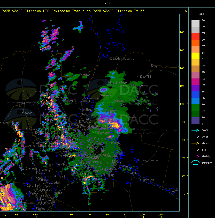Click the 'eburn' legend label

(205, 143)
